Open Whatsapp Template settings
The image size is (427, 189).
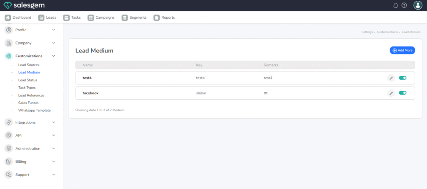pyautogui.click(x=34, y=110)
